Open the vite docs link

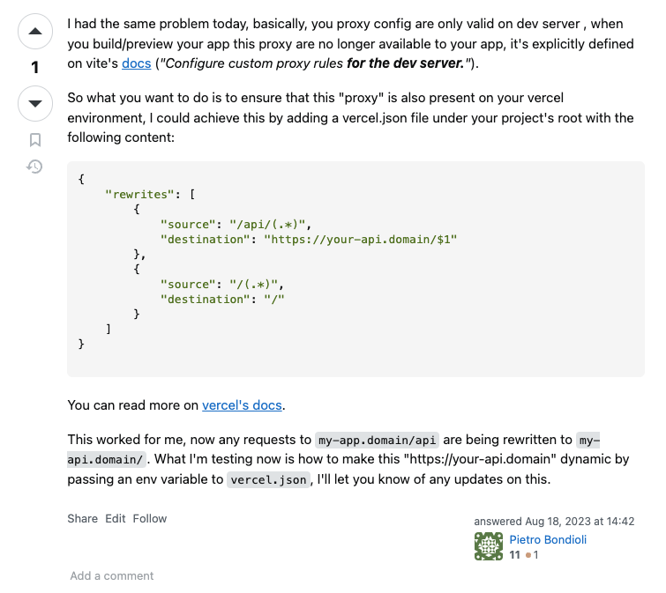pos(137,63)
